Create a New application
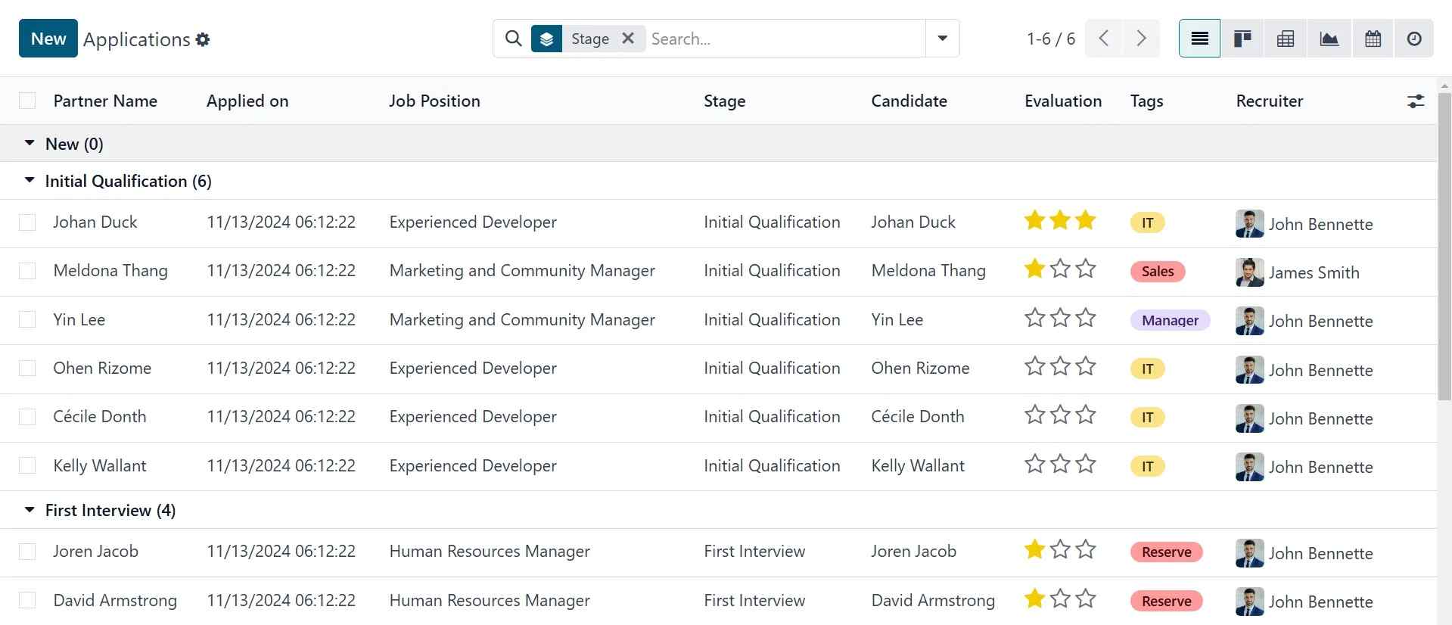Viewport: 1452px width, 625px height. click(48, 39)
